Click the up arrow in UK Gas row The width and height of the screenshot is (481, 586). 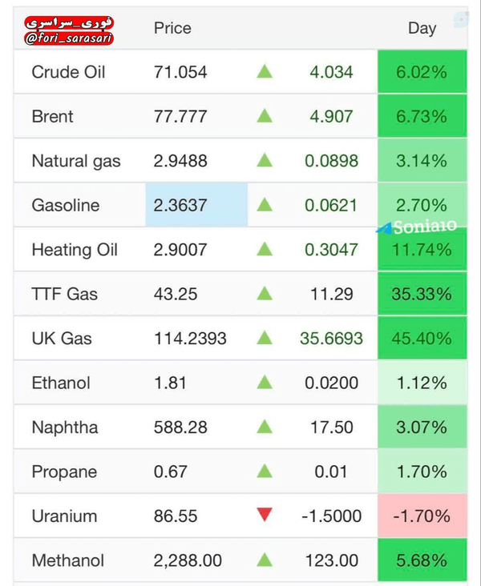click(x=265, y=338)
